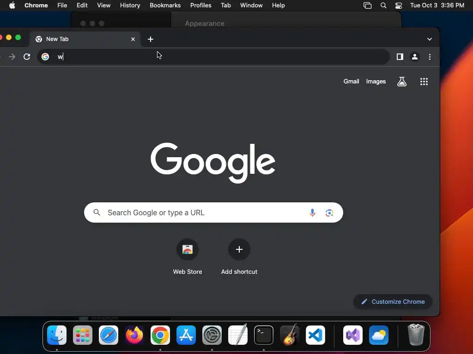Click the Appearance title in the background window
Viewport: 473px width, 354px height.
[x=205, y=24]
